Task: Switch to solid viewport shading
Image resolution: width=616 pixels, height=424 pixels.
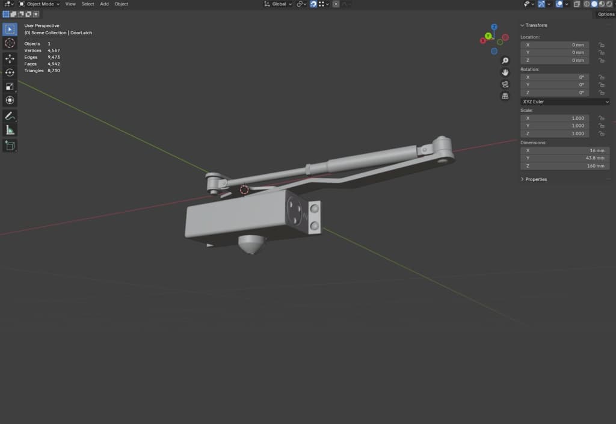Action: (x=594, y=4)
